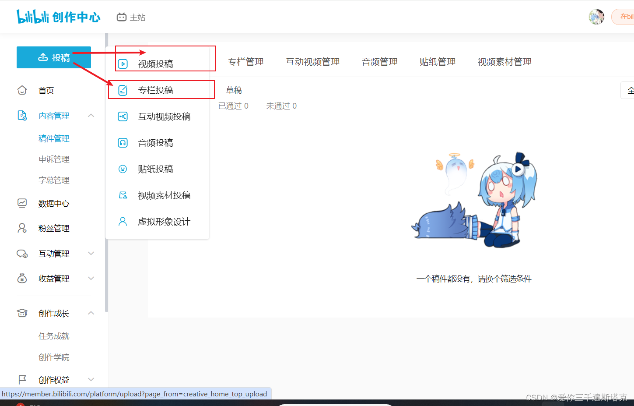Click the 首页 home icon
The width and height of the screenshot is (634, 406).
tap(22, 90)
